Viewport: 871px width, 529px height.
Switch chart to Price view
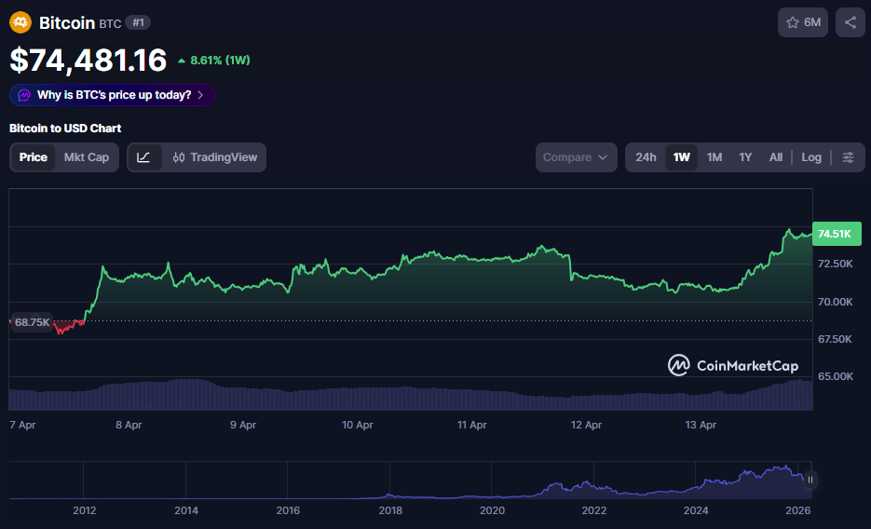tap(34, 157)
